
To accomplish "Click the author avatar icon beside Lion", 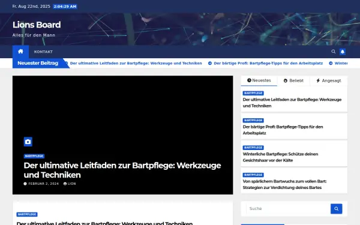I will click(x=65, y=184).
